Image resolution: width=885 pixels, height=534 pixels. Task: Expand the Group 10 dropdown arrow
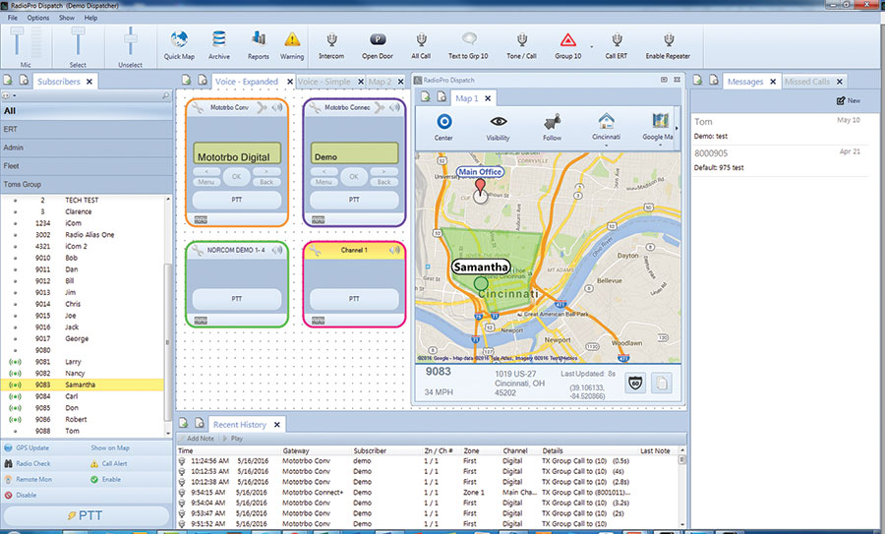click(590, 44)
